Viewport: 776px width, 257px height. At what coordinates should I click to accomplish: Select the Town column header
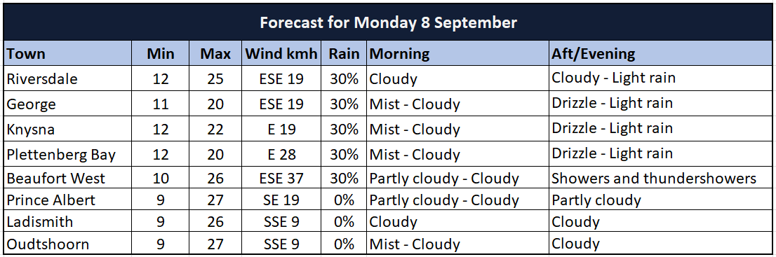pyautogui.click(x=68, y=54)
